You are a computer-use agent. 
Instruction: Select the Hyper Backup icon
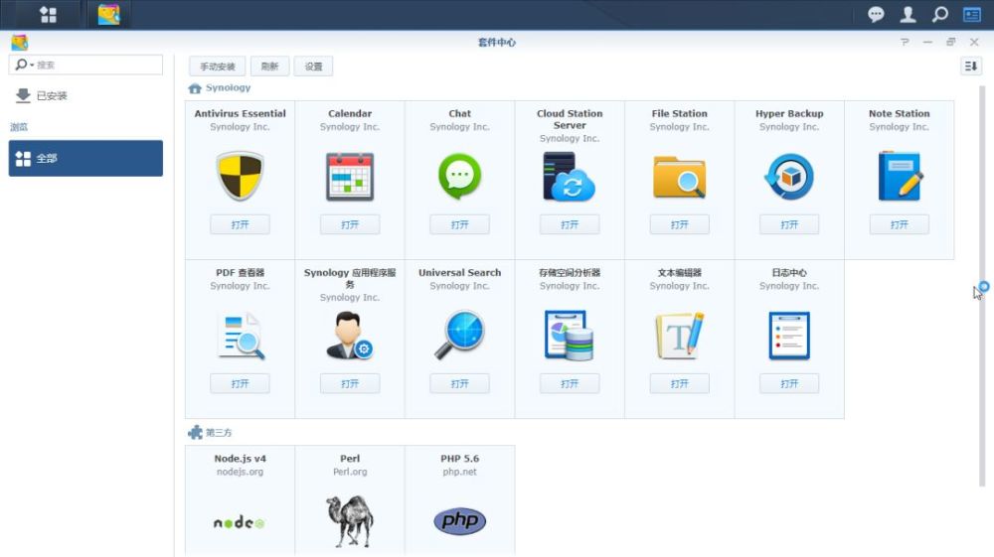[x=789, y=177]
